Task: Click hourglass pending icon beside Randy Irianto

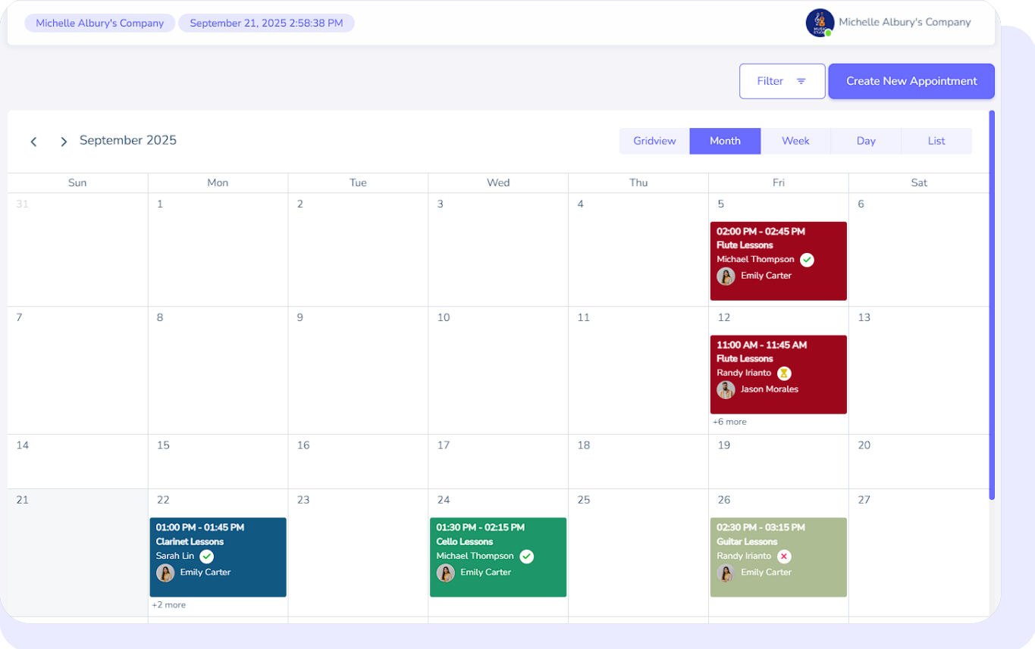Action: (784, 373)
